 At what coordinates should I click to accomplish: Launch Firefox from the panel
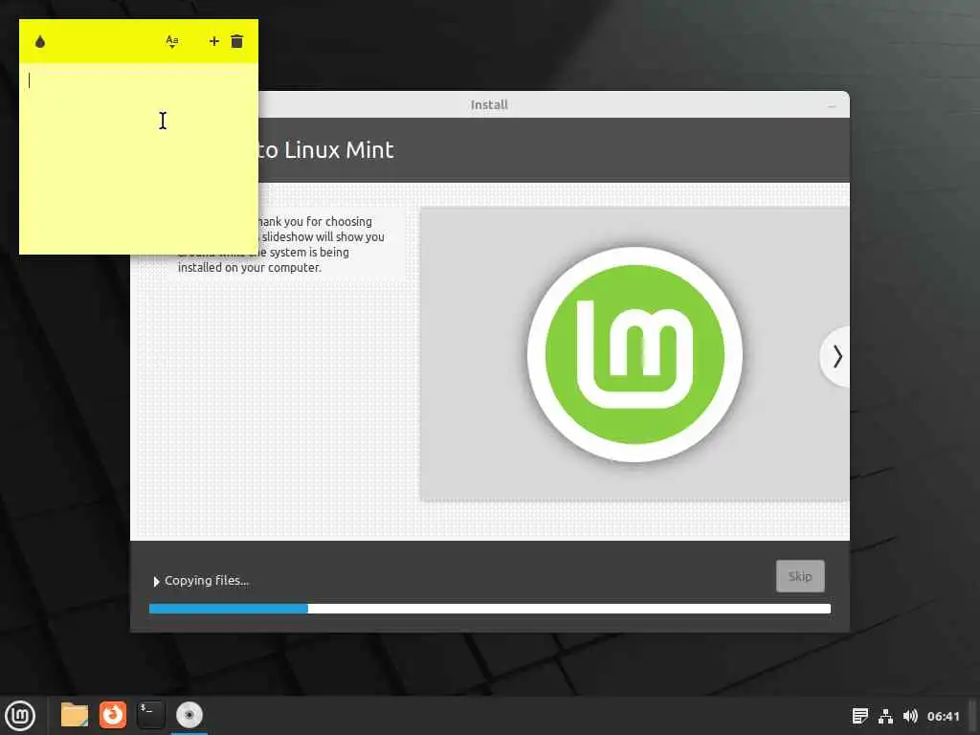click(113, 715)
